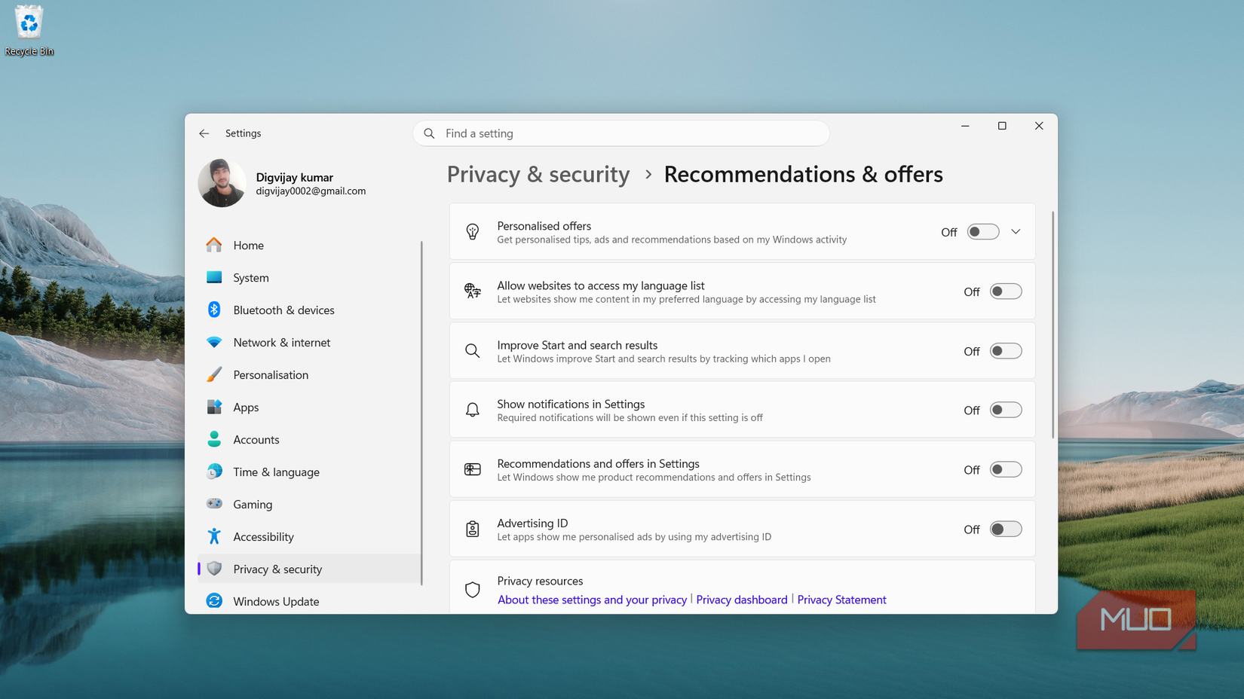Click the Personalisation paintbrush icon

[214, 374]
